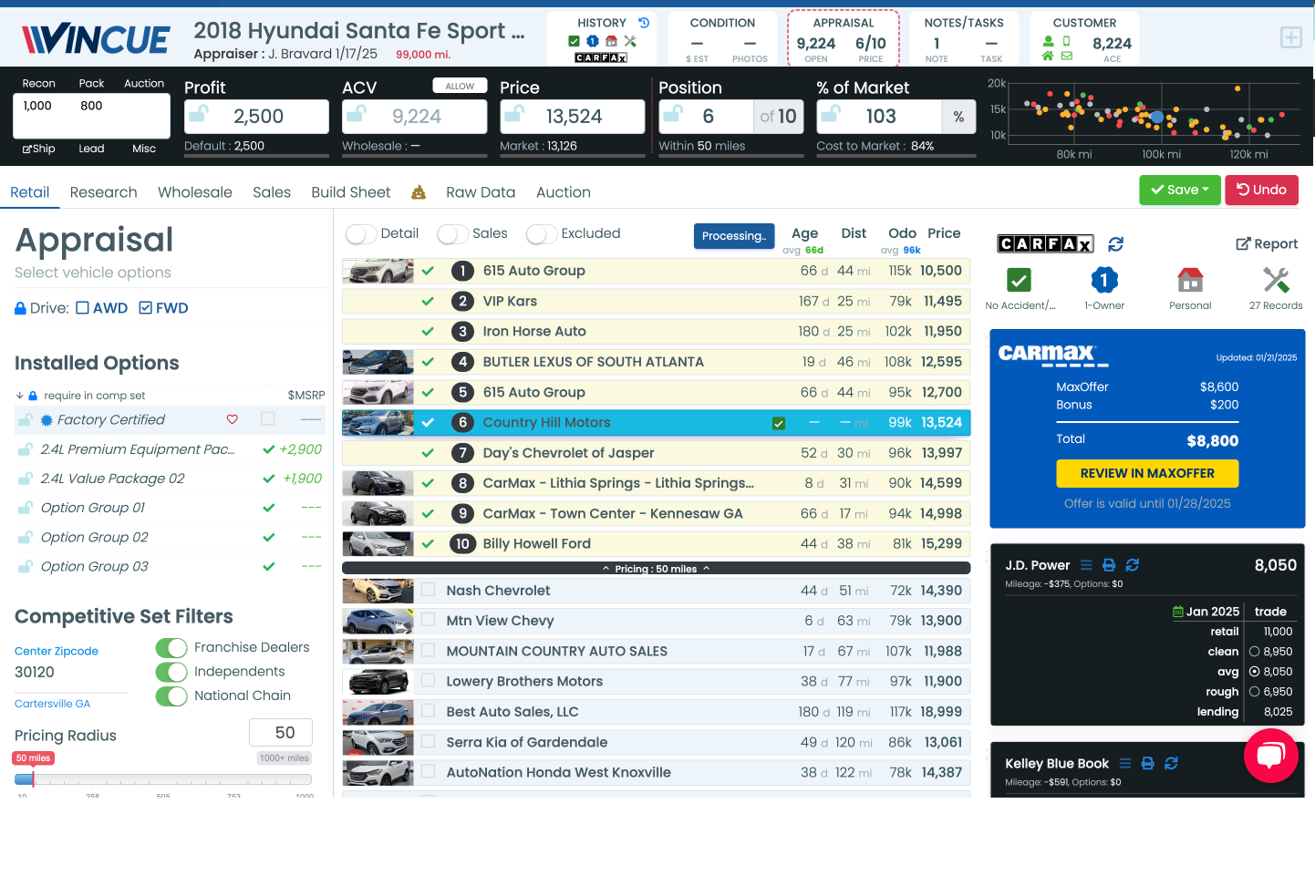Toggle Independents filter off
Screen dimensions: 1315x886
click(x=171, y=672)
